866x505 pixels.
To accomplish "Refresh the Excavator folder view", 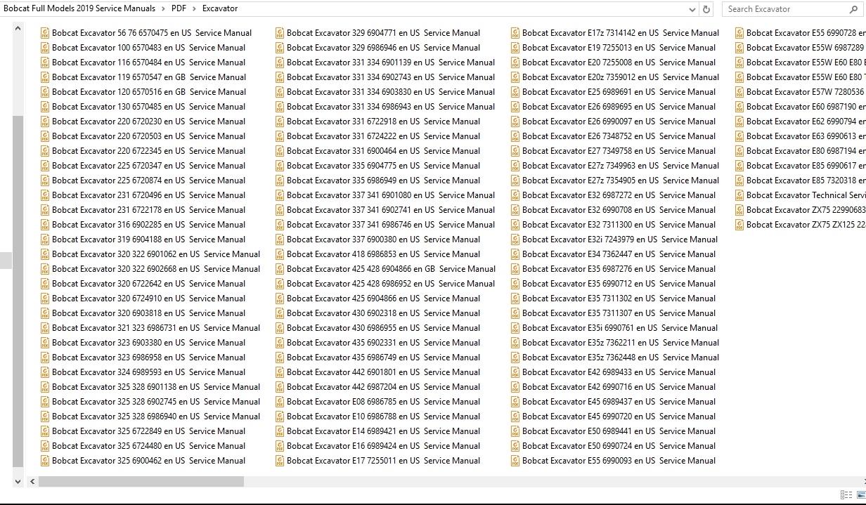I will coord(706,9).
